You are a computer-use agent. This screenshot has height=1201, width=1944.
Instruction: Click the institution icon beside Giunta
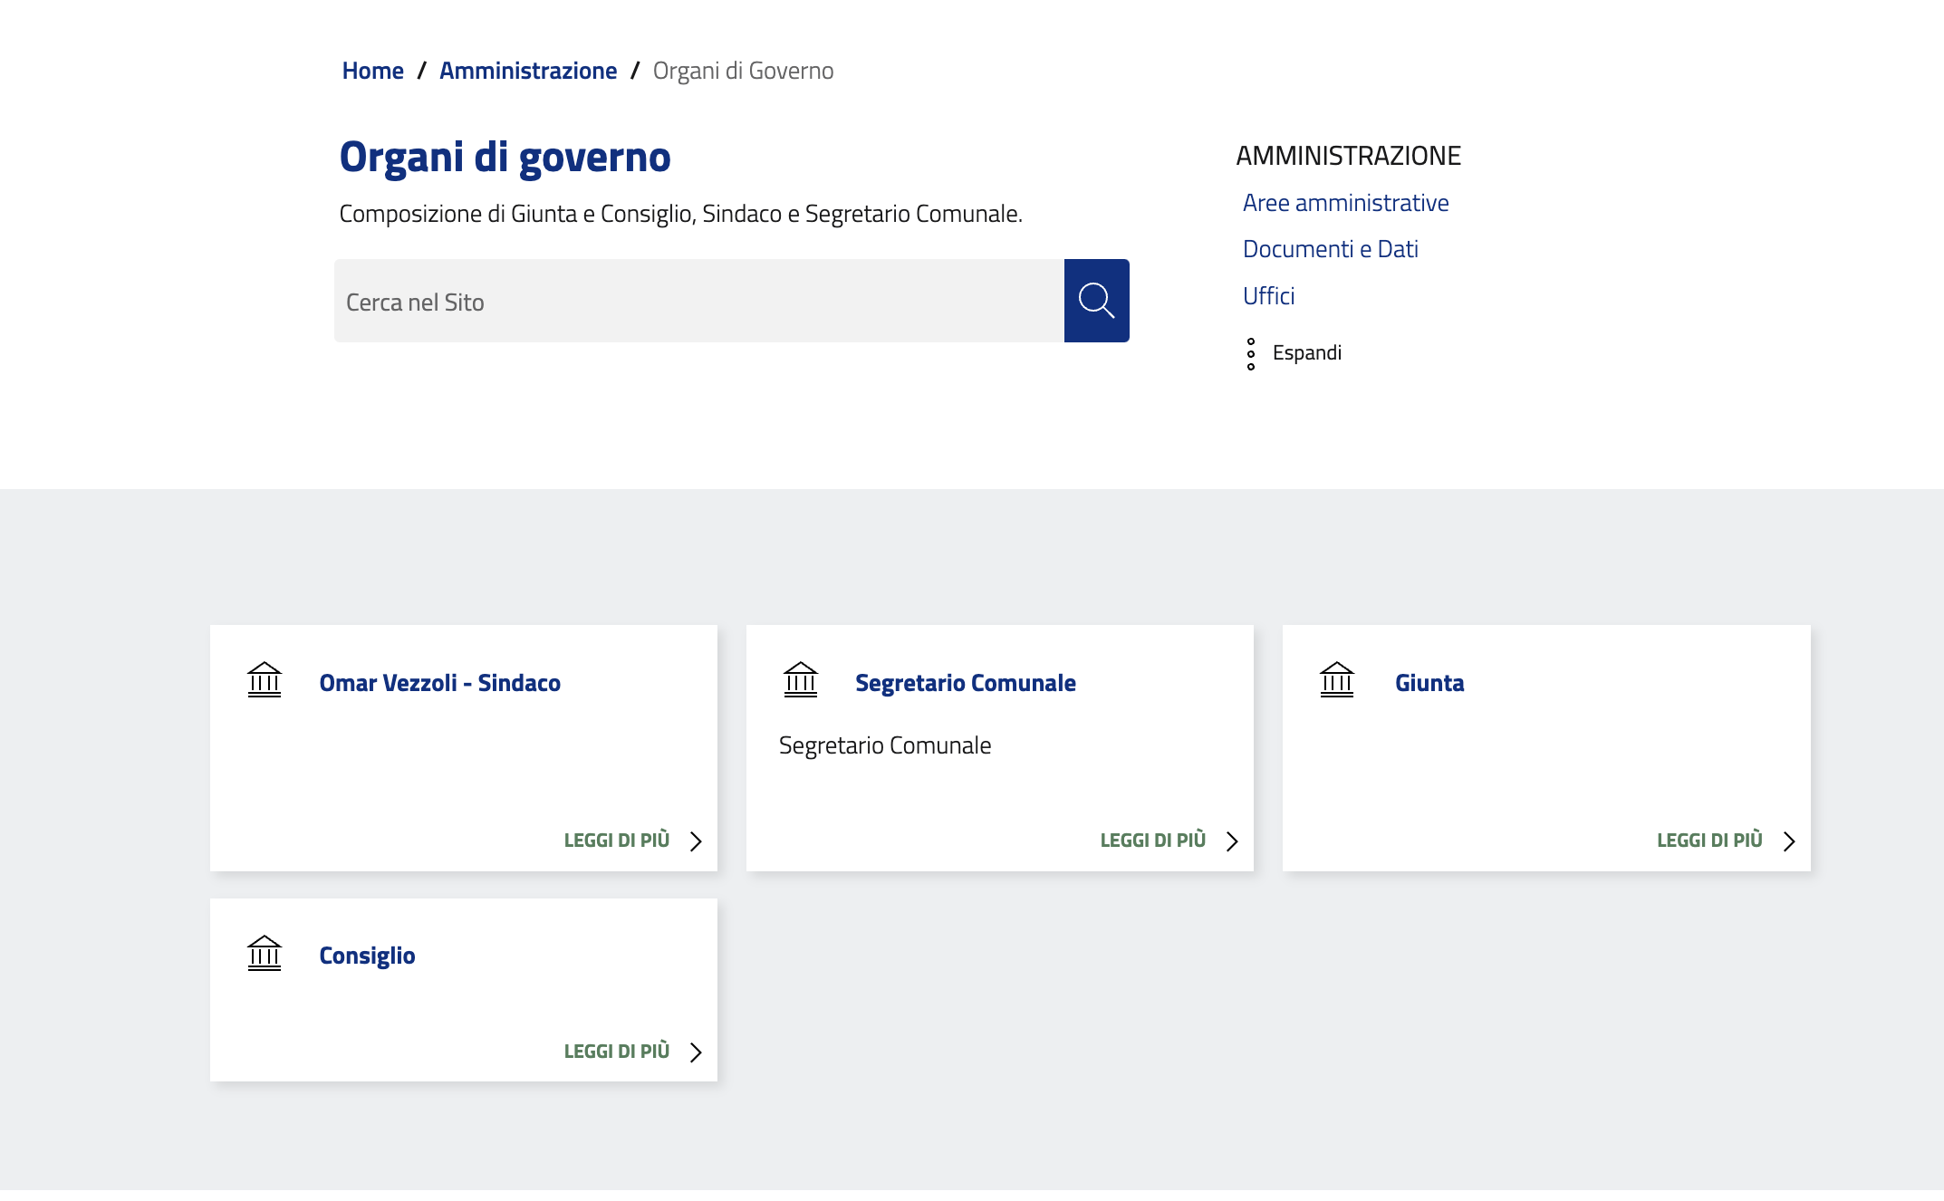(x=1337, y=680)
